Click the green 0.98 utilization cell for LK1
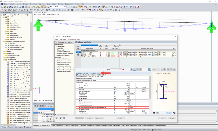The height and width of the screenshot is (131, 218). 115,52
